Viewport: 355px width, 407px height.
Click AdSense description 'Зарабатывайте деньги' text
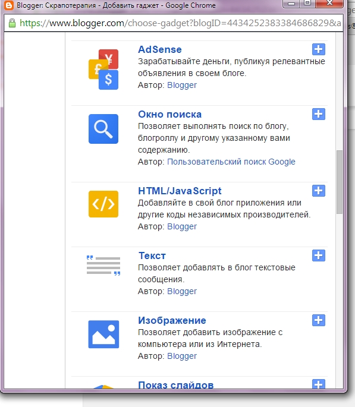(x=231, y=67)
